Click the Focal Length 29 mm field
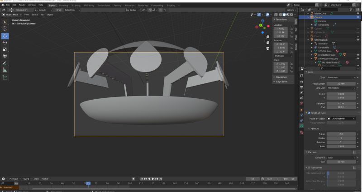Viewport: 362px width, 192px height. pos(341,84)
